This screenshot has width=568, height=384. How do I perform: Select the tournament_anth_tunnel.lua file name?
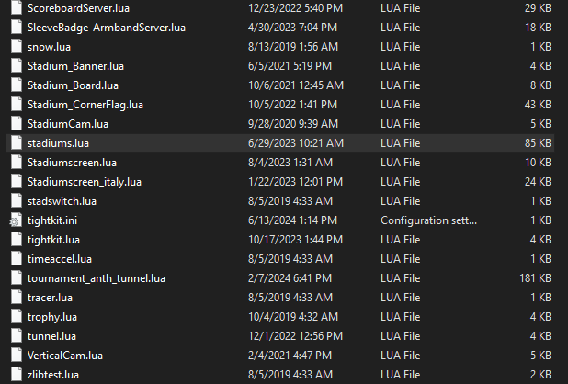[x=96, y=278]
